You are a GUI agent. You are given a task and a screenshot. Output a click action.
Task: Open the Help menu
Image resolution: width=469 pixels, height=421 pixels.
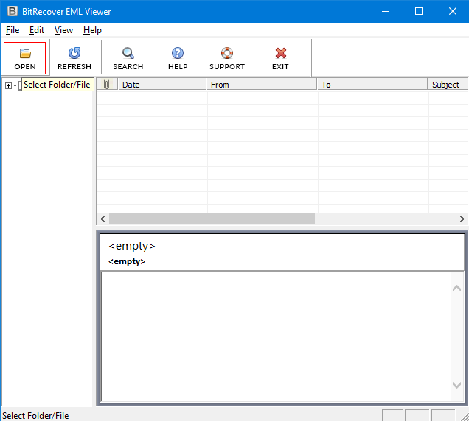pos(92,30)
